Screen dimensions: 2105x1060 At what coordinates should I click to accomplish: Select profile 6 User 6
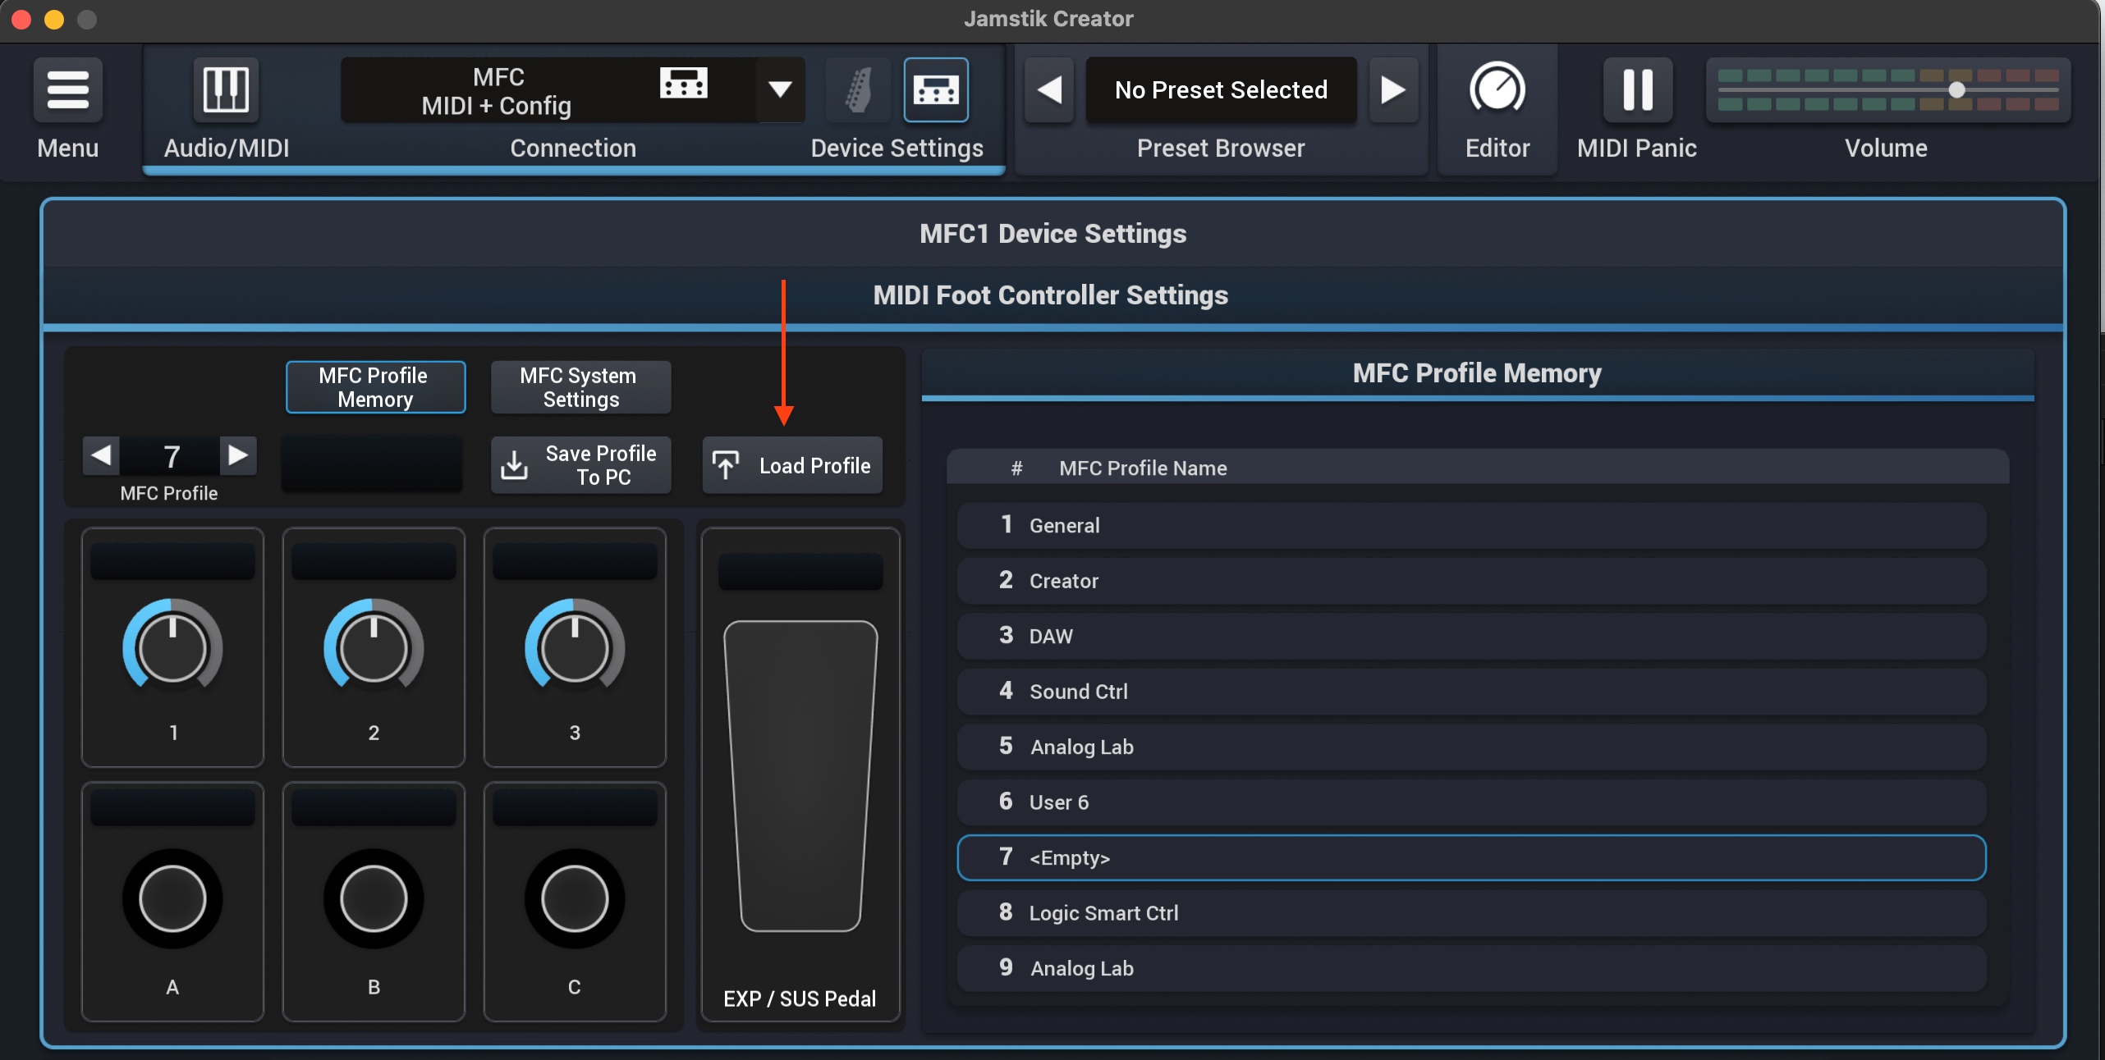(1471, 802)
